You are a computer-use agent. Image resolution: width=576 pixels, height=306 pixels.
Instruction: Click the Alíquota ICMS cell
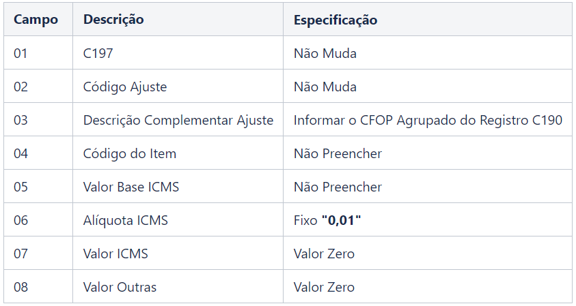point(126,220)
